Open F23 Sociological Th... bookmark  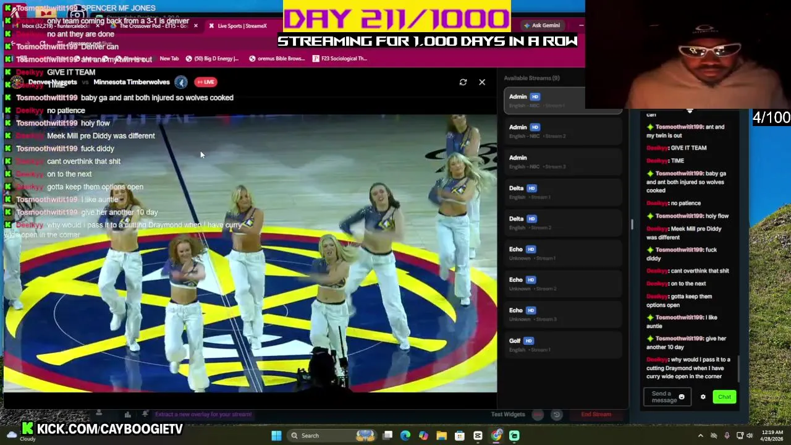pyautogui.click(x=340, y=59)
